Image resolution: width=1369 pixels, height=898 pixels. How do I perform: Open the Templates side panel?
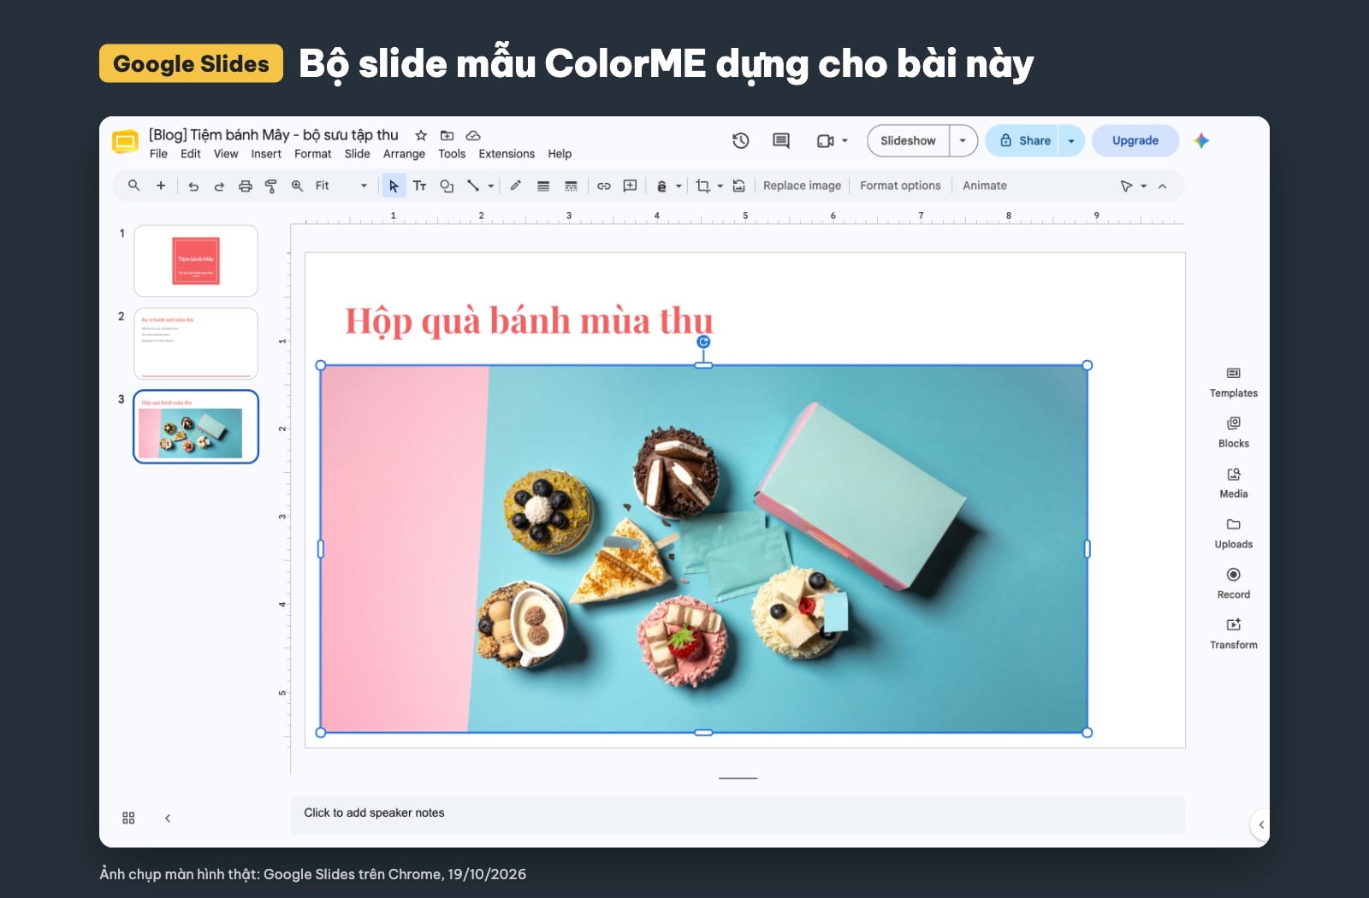click(x=1233, y=382)
